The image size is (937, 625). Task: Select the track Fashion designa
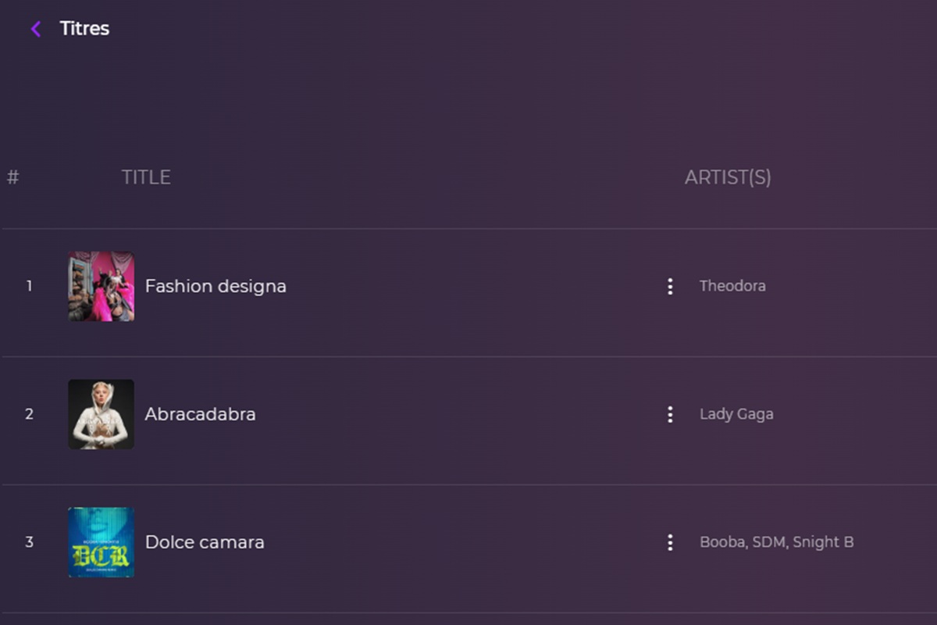[216, 286]
